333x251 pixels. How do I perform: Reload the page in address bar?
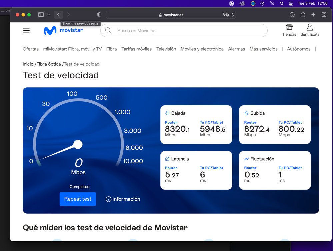tap(232, 15)
